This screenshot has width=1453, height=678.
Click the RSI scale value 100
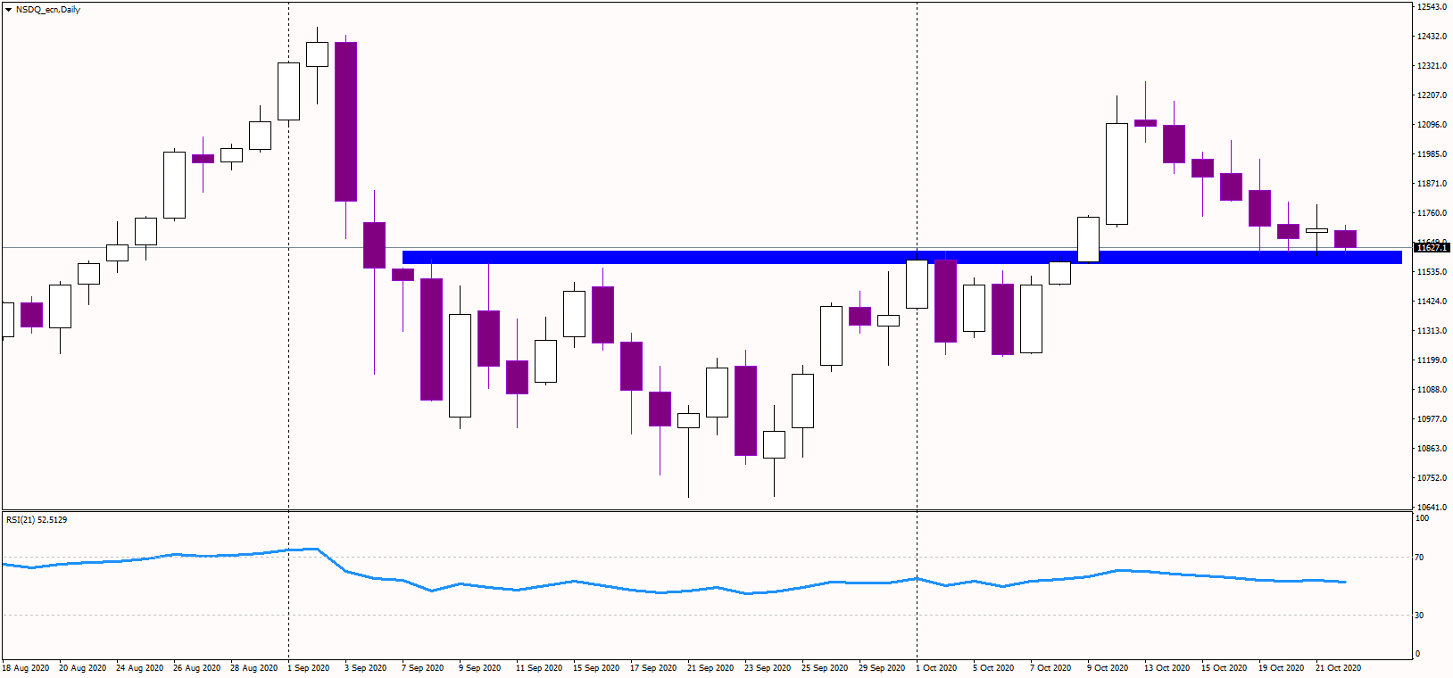click(x=1423, y=518)
